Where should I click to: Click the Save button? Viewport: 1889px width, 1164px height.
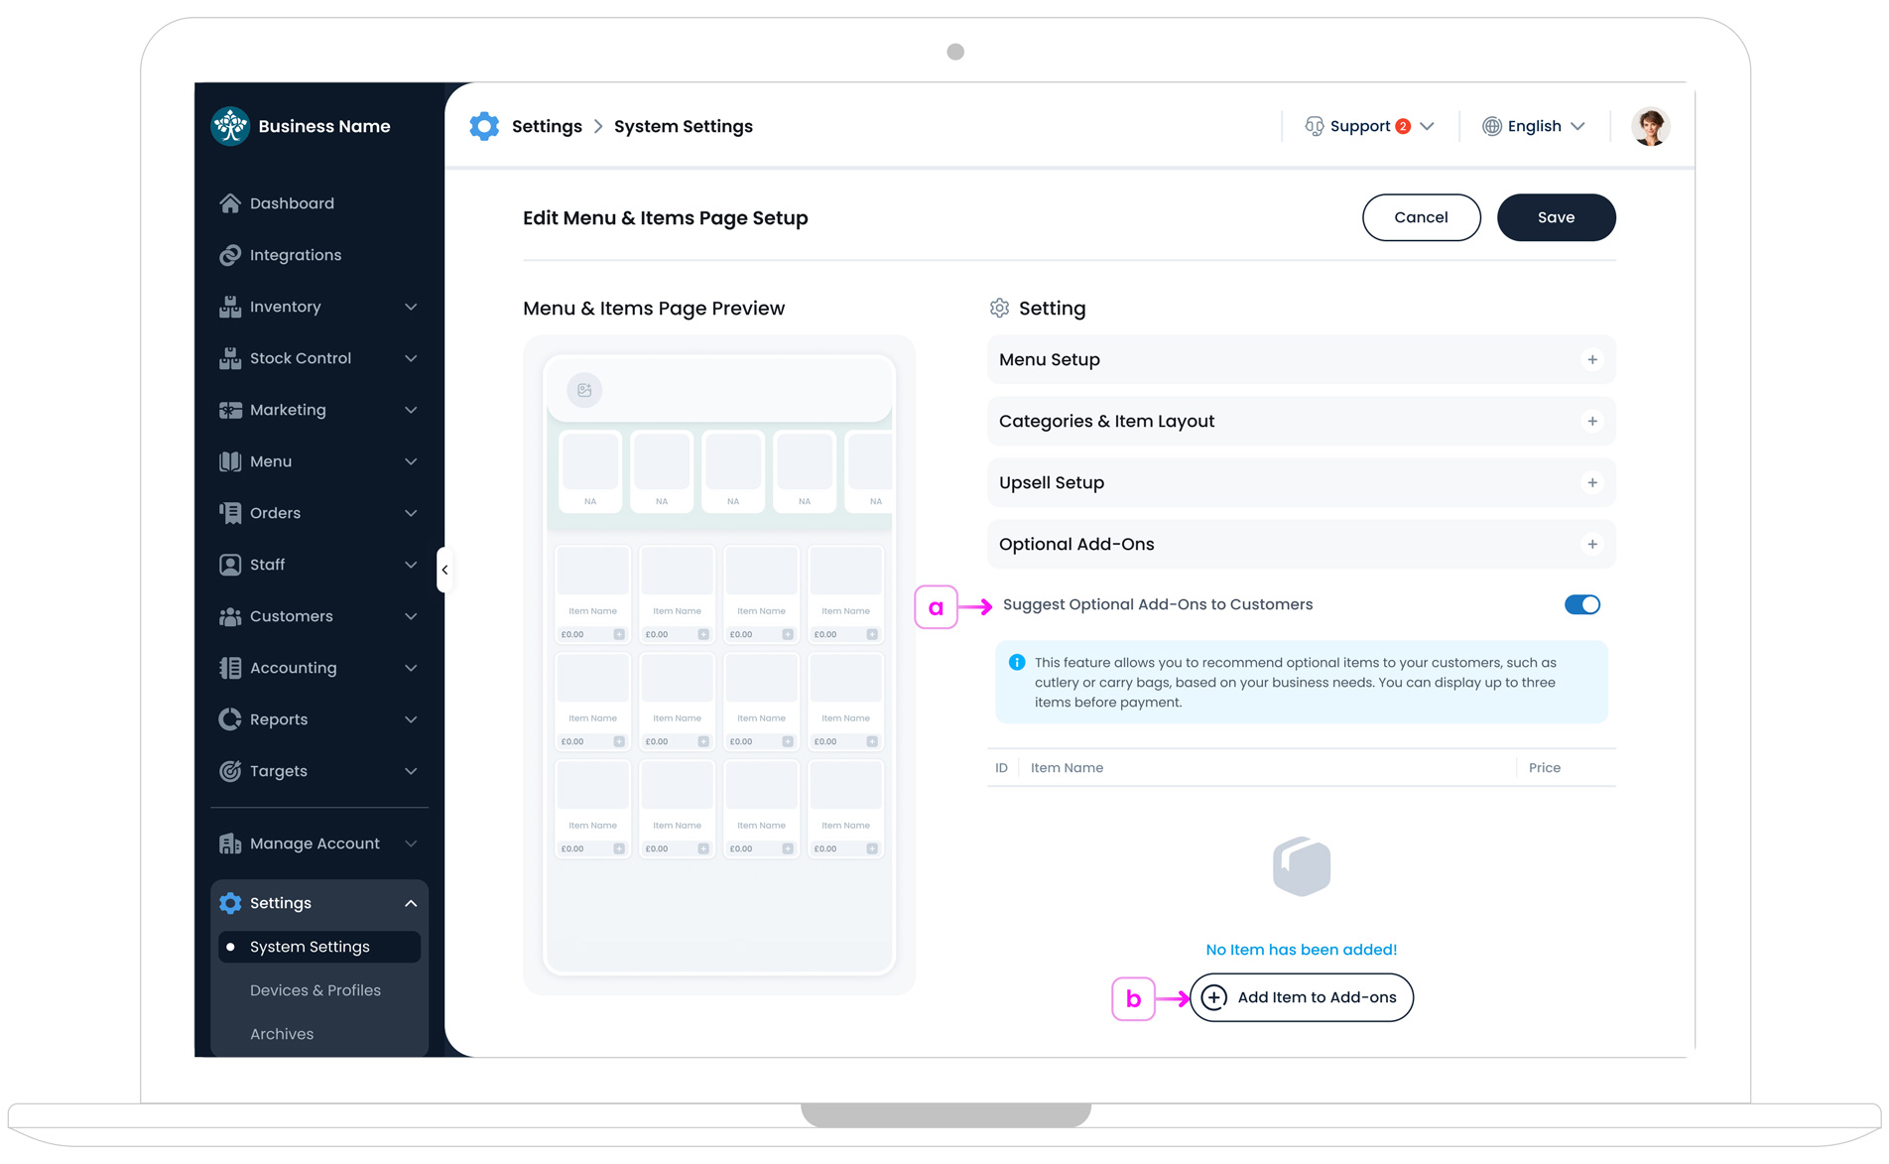coord(1556,217)
